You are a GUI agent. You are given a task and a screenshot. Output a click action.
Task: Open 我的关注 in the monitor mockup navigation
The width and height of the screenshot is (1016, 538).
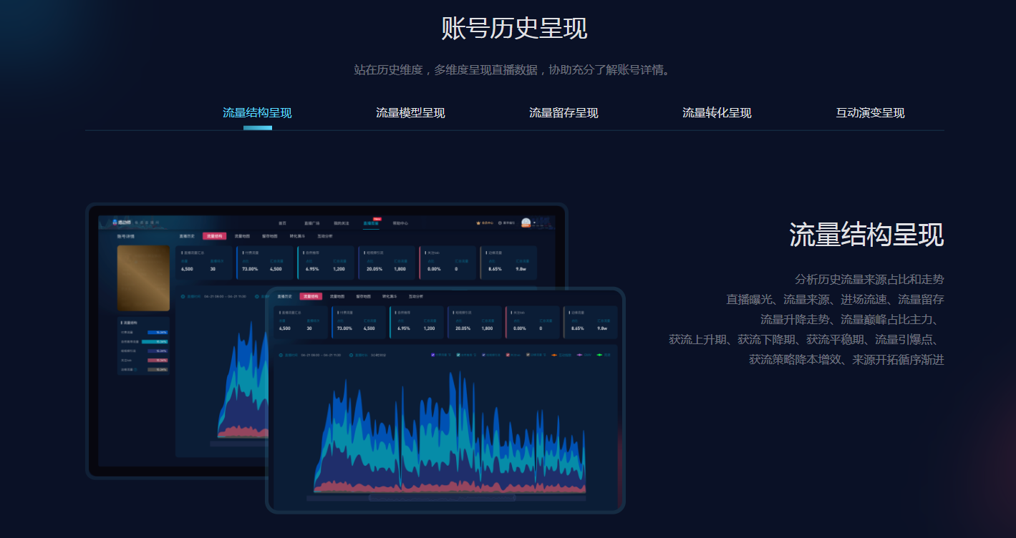(342, 223)
